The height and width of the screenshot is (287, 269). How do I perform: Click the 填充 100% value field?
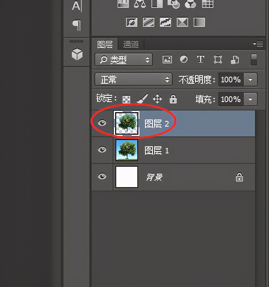tap(231, 100)
